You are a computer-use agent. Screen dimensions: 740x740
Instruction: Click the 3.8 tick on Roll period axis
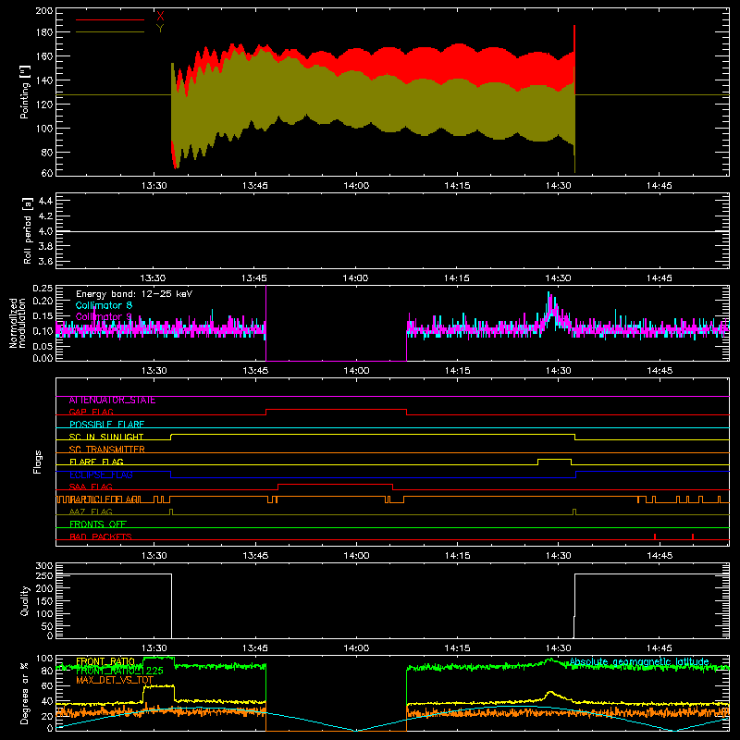point(45,246)
